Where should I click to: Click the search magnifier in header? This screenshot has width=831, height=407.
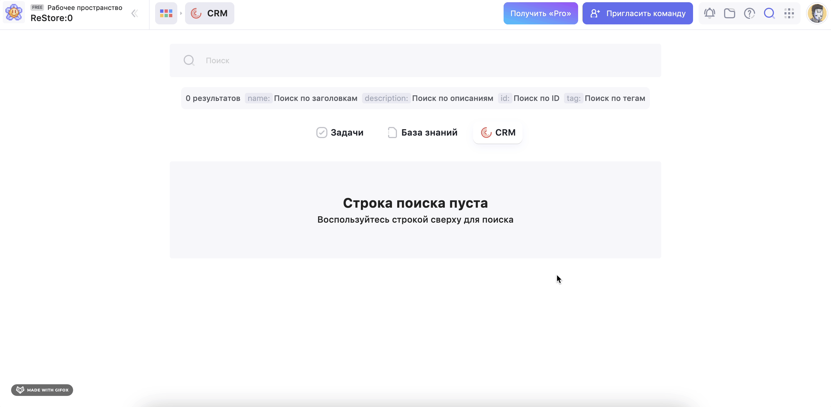pos(770,13)
